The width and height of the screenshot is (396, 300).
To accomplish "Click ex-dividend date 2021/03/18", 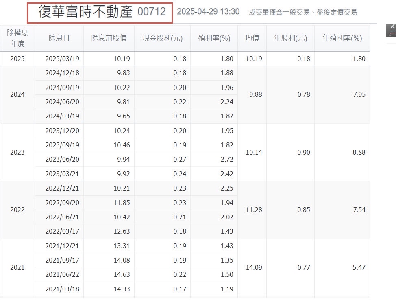I will (62, 289).
